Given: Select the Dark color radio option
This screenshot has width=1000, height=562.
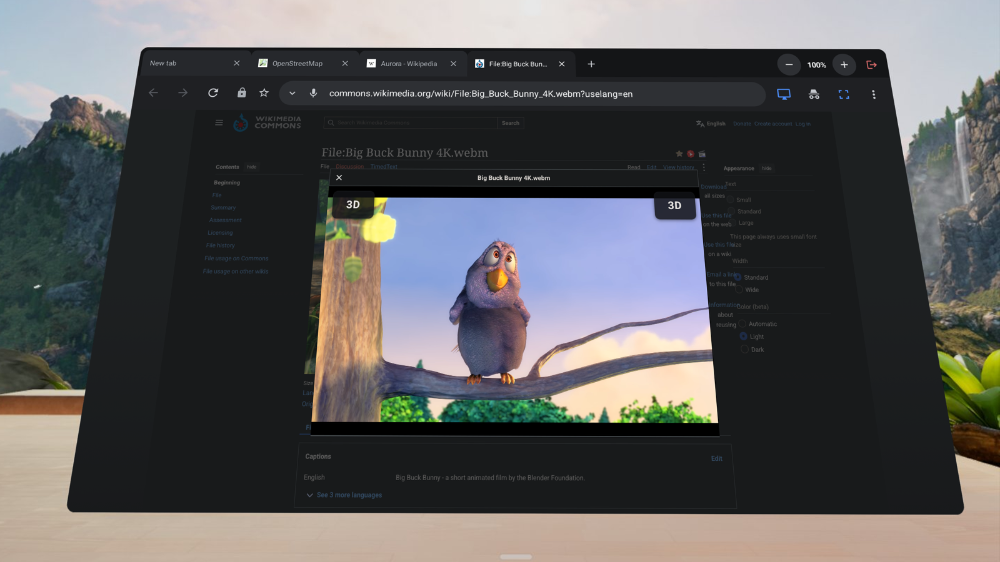Looking at the screenshot, I should [x=744, y=350].
